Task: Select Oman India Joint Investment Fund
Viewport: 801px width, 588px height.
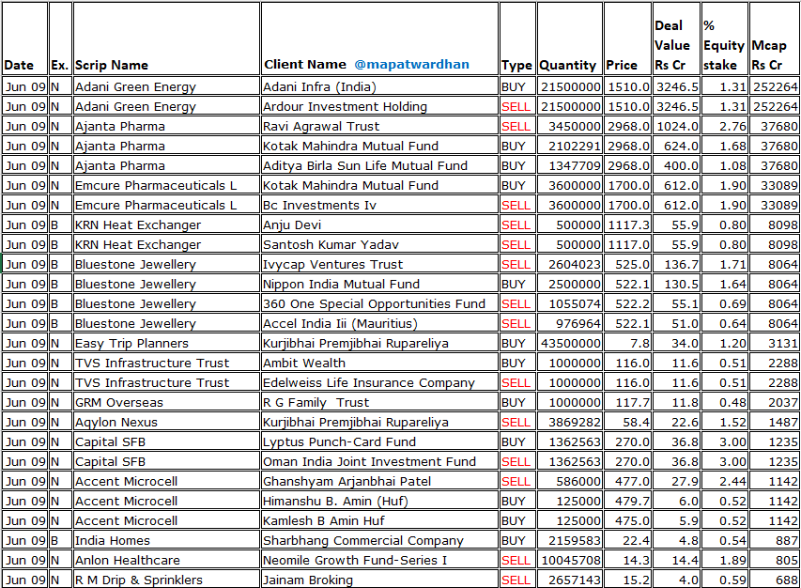Action: (379, 461)
